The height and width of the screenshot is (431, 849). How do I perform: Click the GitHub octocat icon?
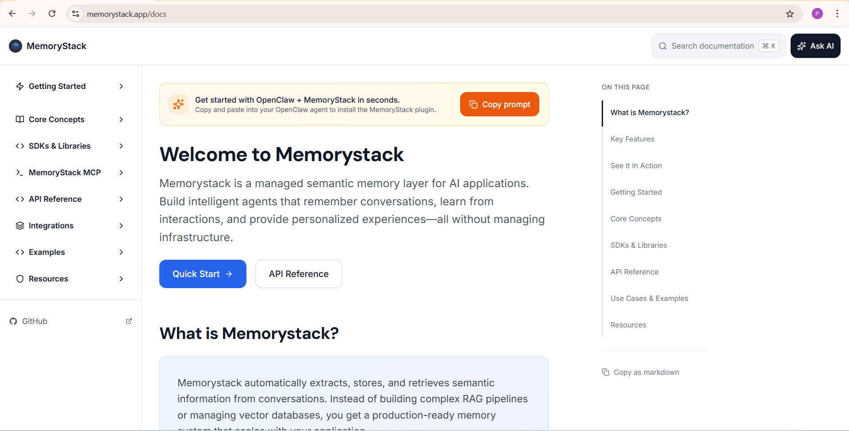click(13, 321)
